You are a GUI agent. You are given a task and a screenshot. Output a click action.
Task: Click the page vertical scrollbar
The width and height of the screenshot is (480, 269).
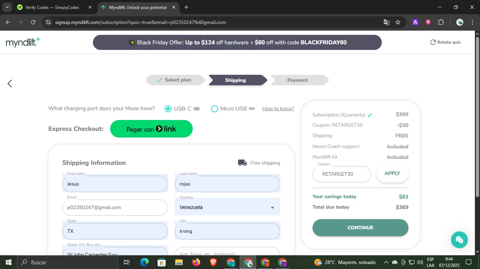click(477, 117)
